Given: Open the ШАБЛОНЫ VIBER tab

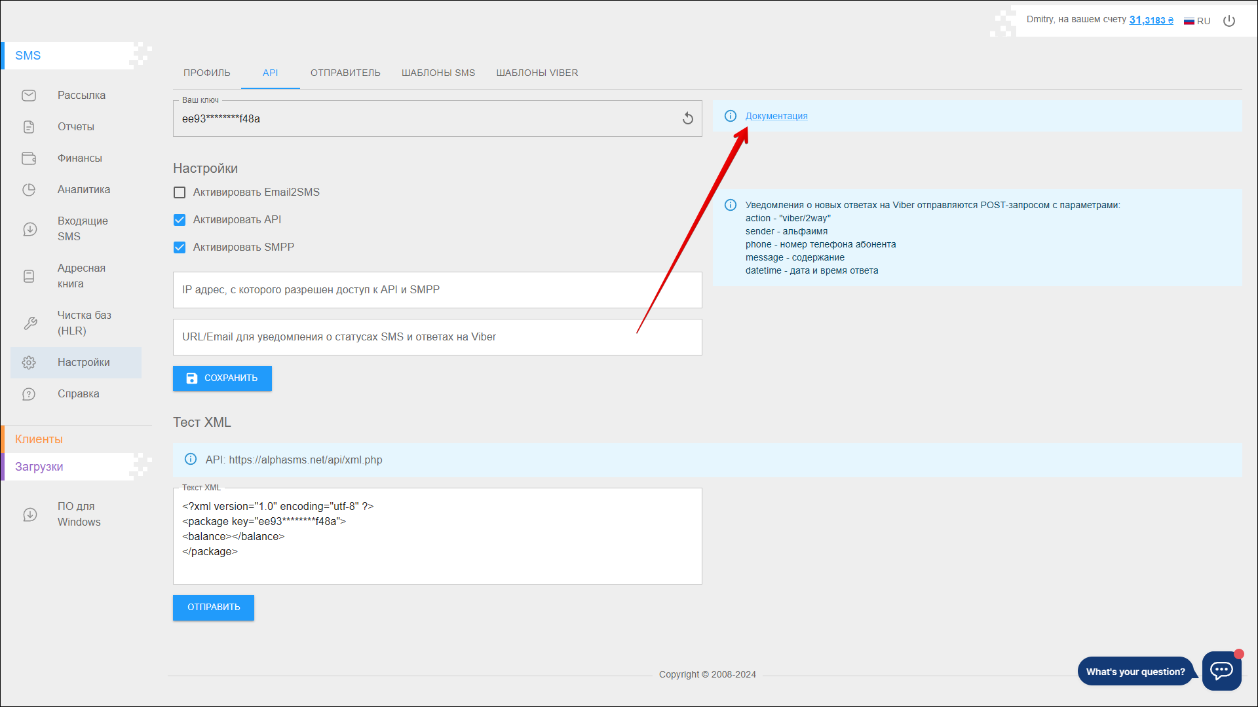Looking at the screenshot, I should 537,73.
